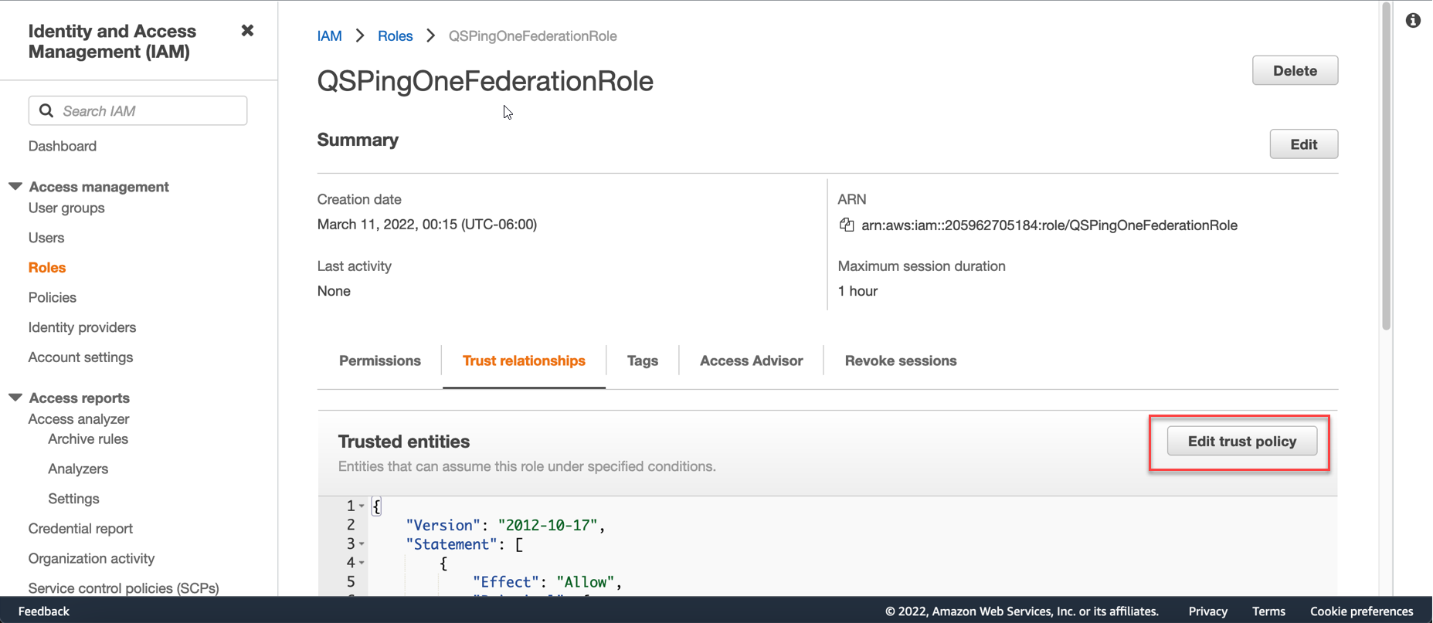The width and height of the screenshot is (1433, 623).
Task: Click the Feedback button in the footer
Action: coord(44,611)
